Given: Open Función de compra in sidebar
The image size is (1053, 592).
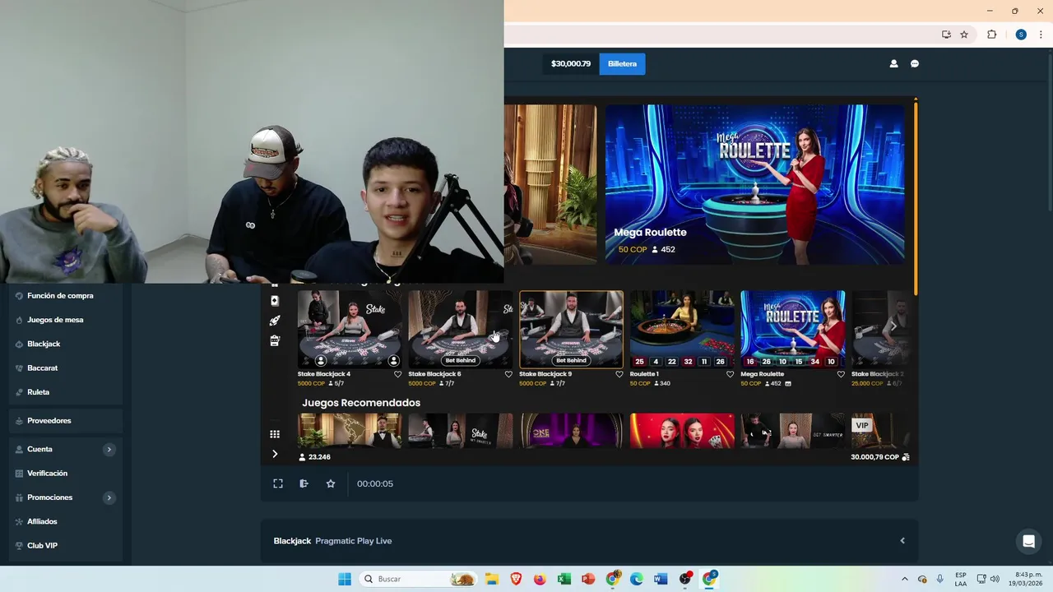Looking at the screenshot, I should click(65, 295).
